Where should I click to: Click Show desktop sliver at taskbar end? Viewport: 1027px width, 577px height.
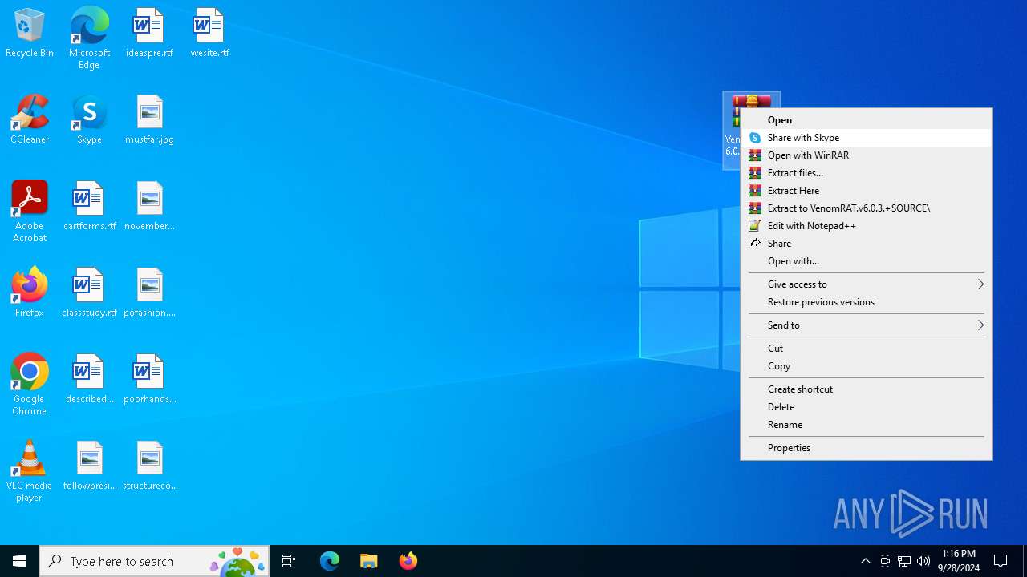tap(1025, 561)
